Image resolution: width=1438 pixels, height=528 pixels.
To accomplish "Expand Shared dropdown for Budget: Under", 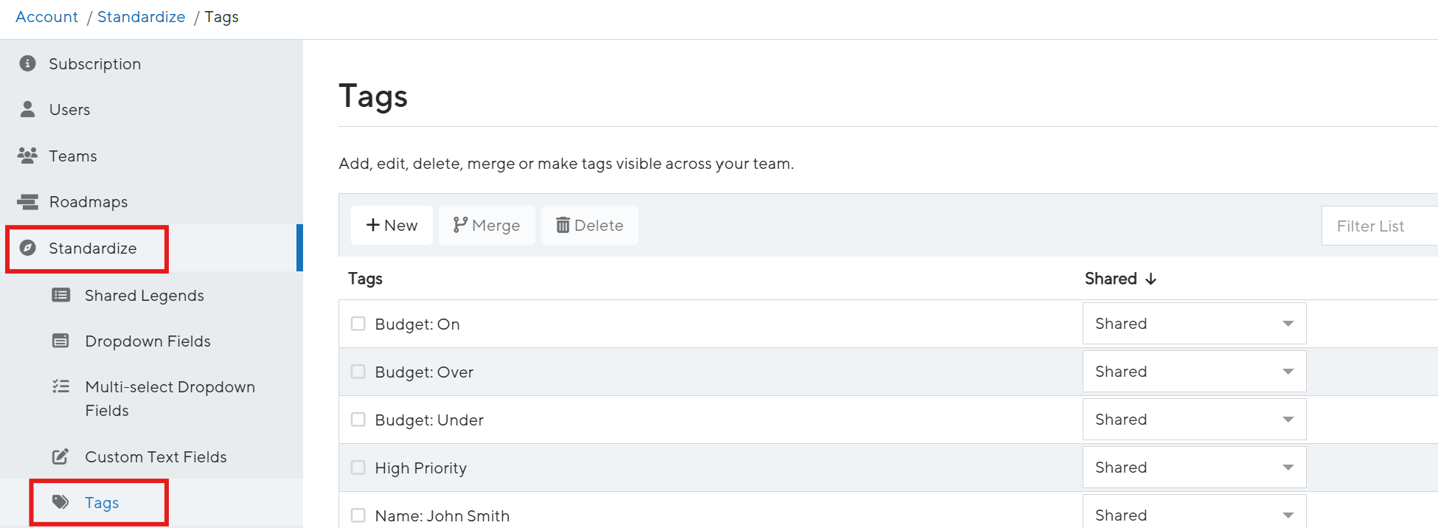I will (x=1194, y=420).
